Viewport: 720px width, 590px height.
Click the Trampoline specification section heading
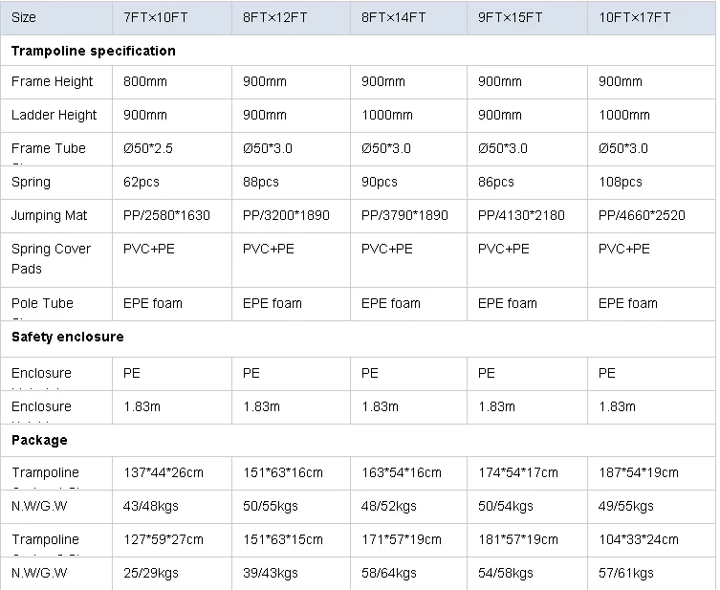[x=94, y=51]
